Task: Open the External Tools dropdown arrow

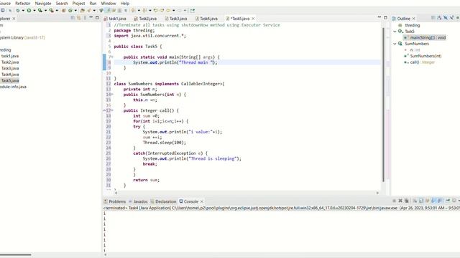Action: (x=57, y=10)
